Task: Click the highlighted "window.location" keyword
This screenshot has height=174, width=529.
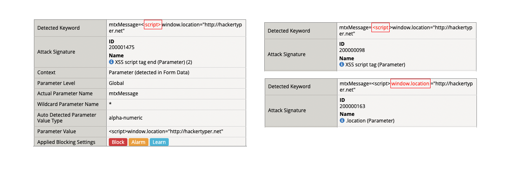Action: (410, 83)
